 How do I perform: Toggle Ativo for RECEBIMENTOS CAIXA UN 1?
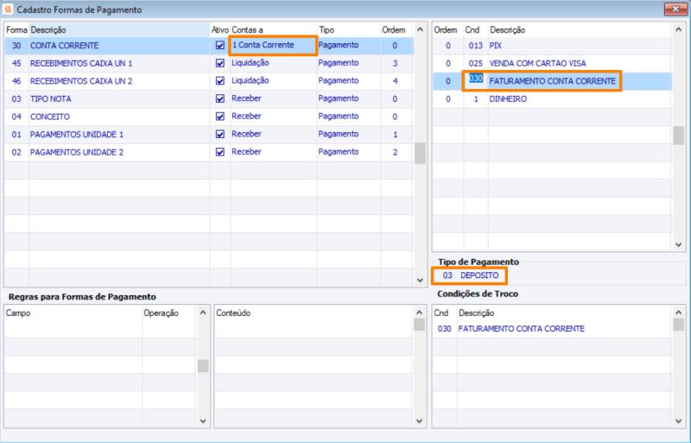click(x=220, y=63)
